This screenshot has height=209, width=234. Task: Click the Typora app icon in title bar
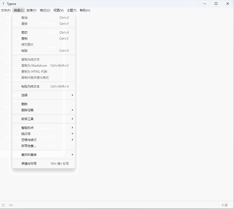3,3
